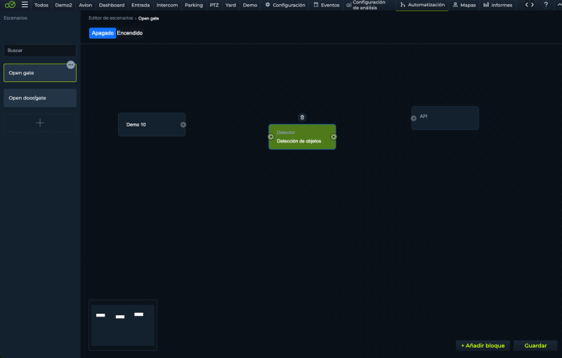Click the trash icon above Detector block
Viewport: 562px width, 358px height.
pyautogui.click(x=302, y=117)
